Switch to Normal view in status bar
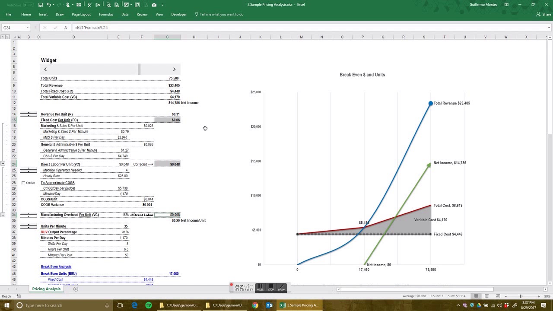 pyautogui.click(x=476, y=296)
